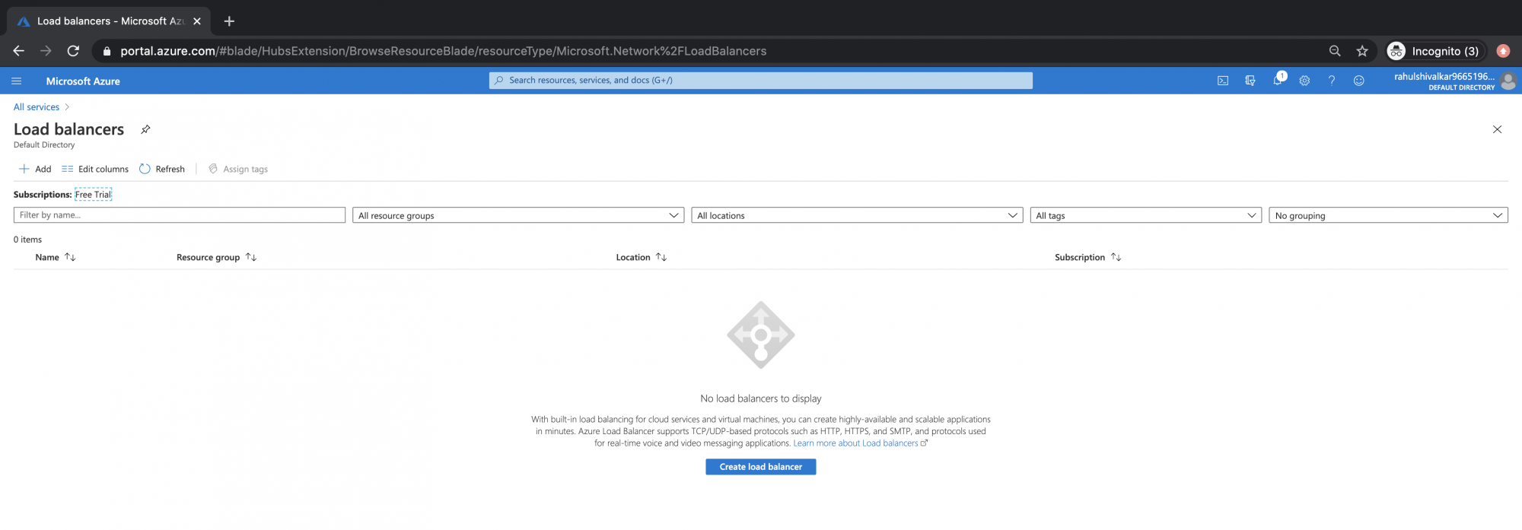Launch Cloud Shell from the top bar
Viewport: 1522px width, 530px height.
click(1223, 81)
